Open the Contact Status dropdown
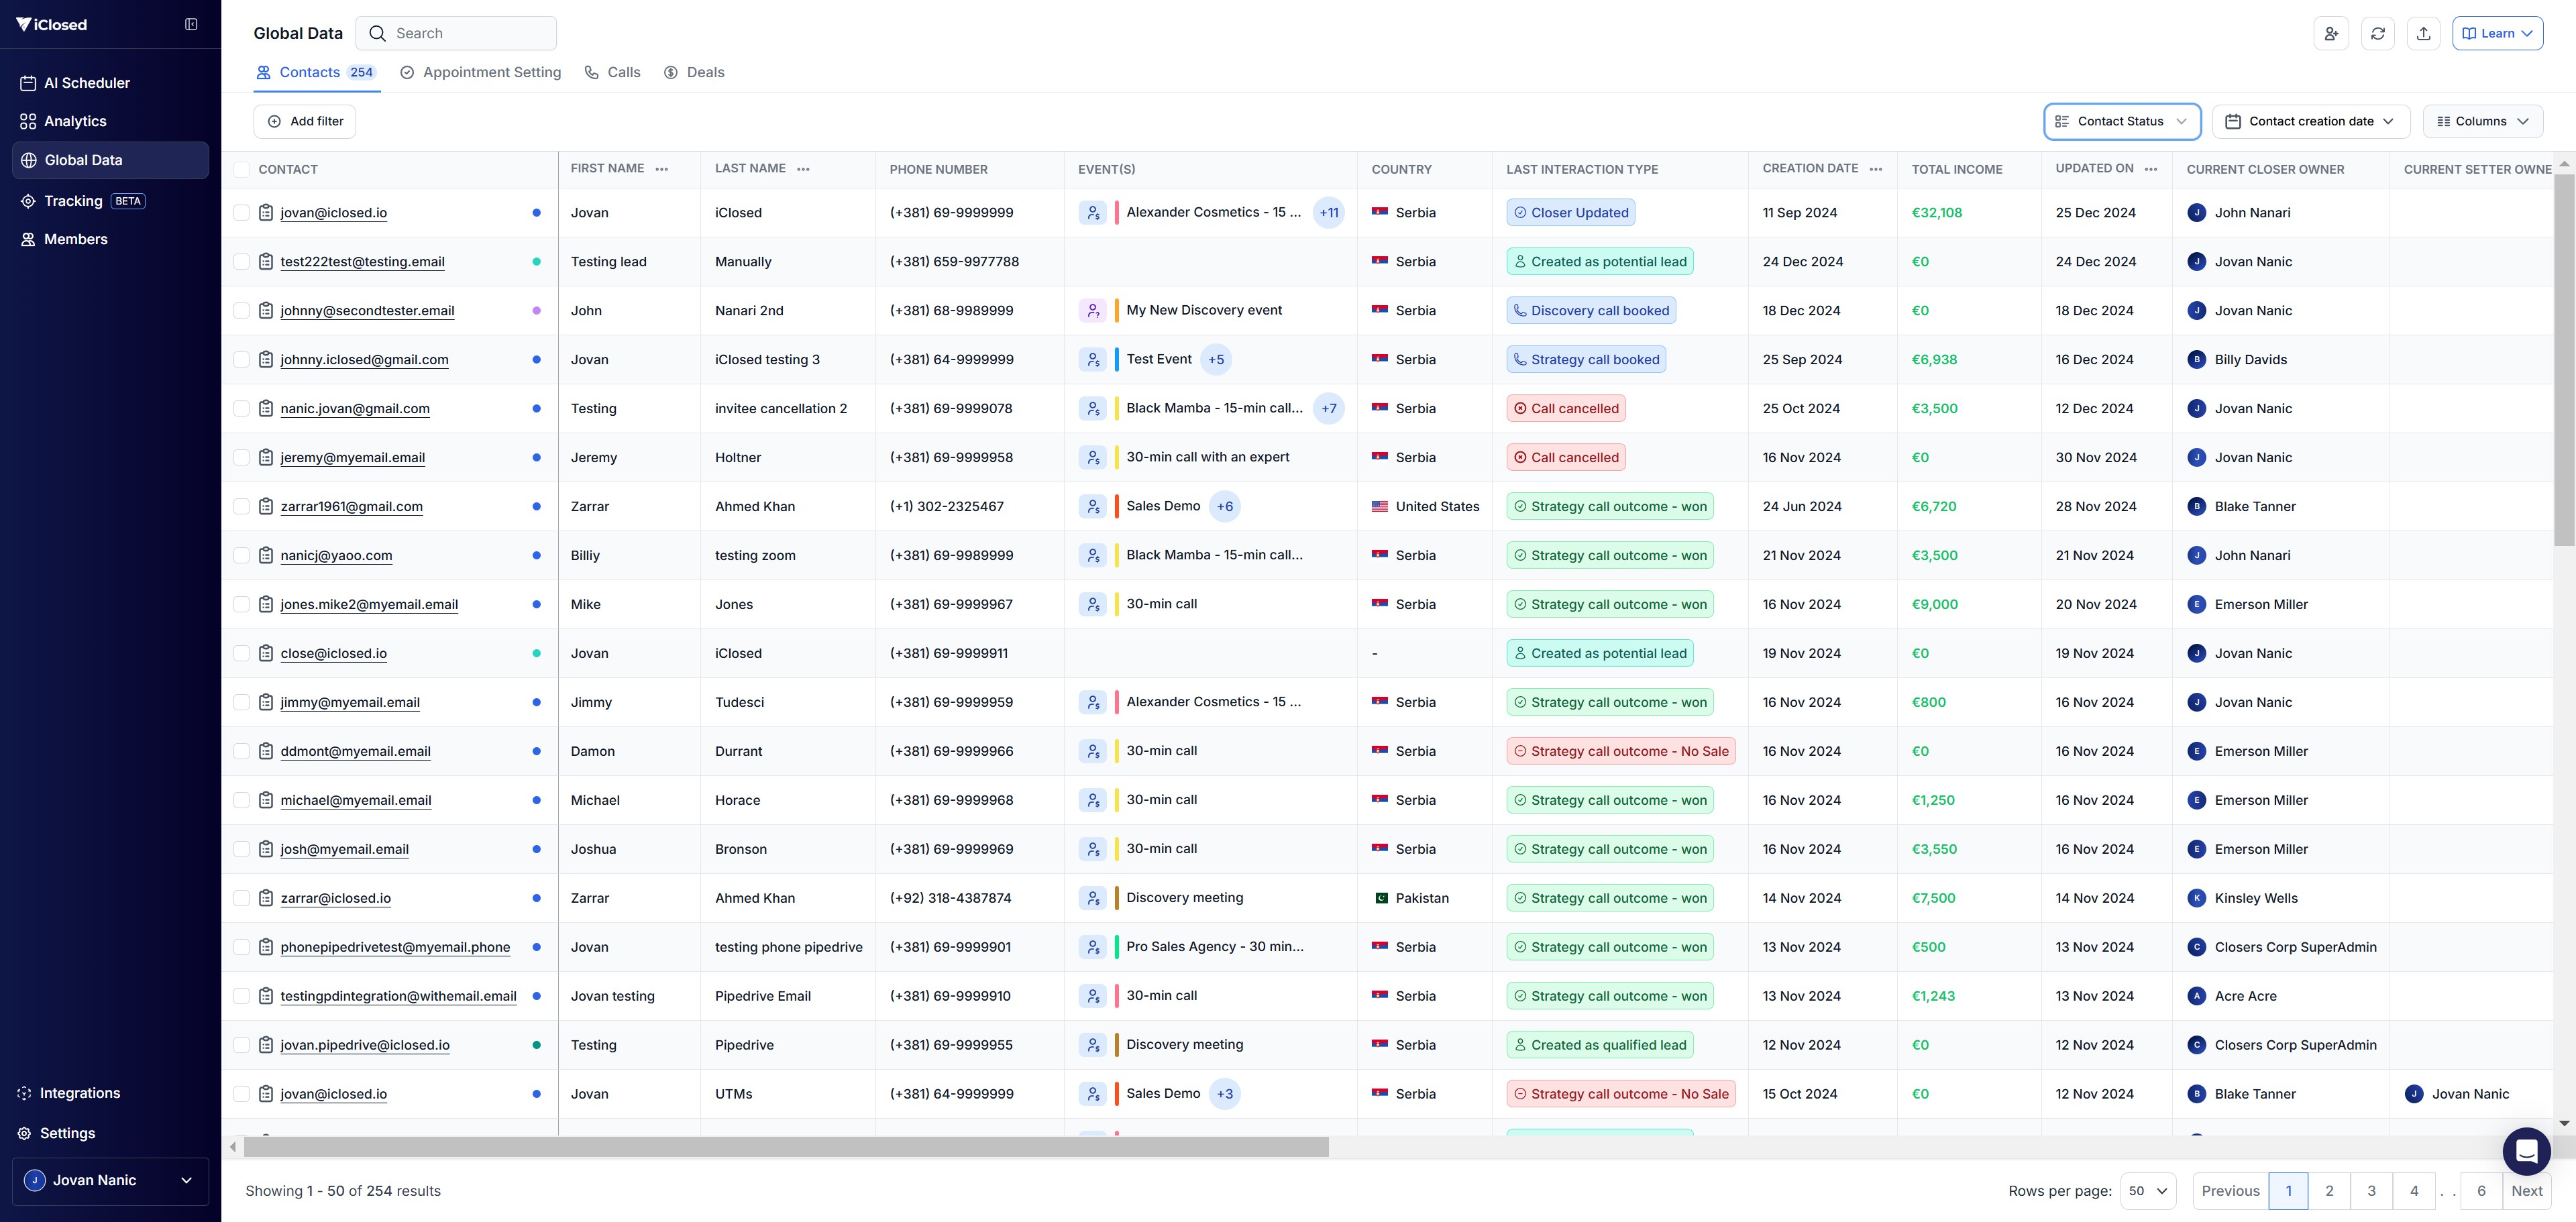Viewport: 2576px width, 1222px height. pos(2121,121)
